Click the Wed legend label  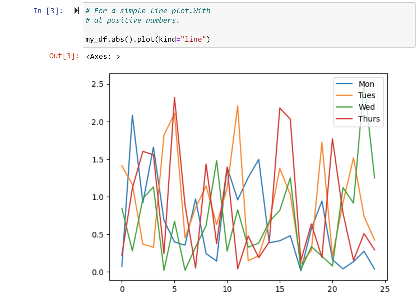coord(367,107)
